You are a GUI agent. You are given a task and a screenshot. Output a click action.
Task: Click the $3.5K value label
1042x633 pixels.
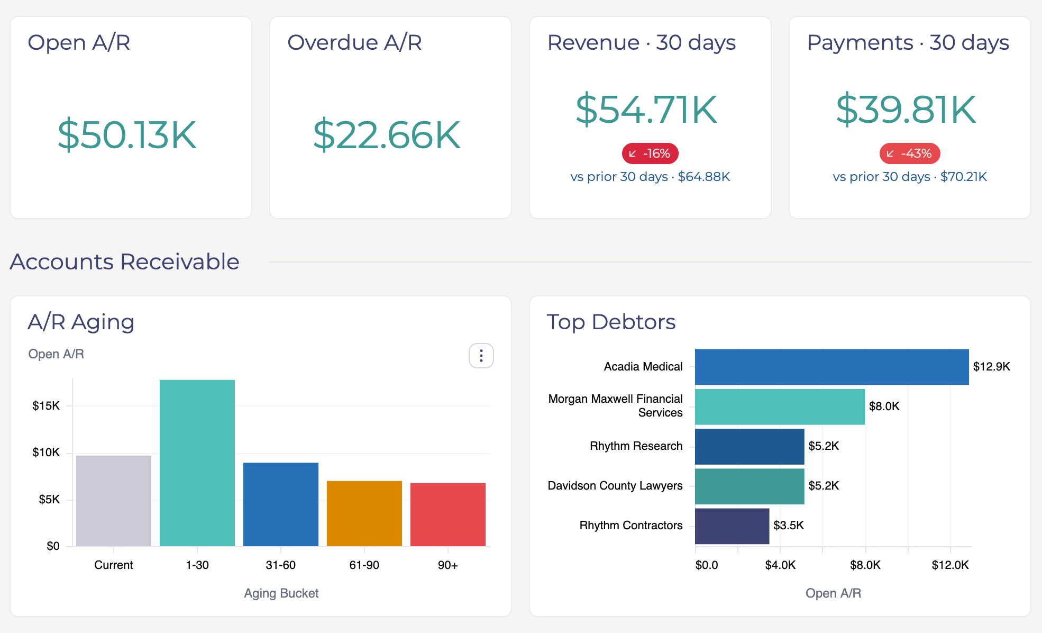(789, 526)
